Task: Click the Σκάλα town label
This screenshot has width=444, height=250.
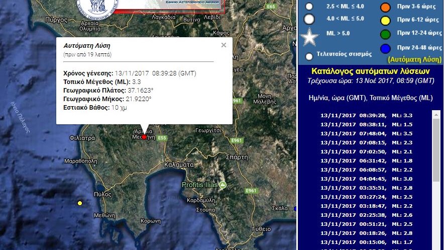Action: coord(280,208)
